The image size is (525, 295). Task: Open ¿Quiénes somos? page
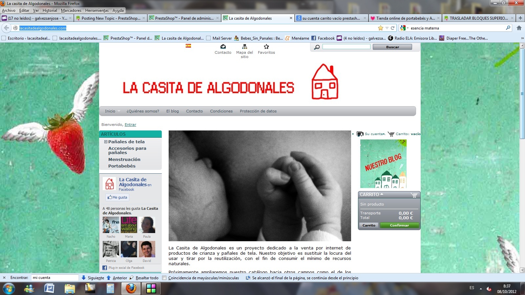click(x=143, y=111)
